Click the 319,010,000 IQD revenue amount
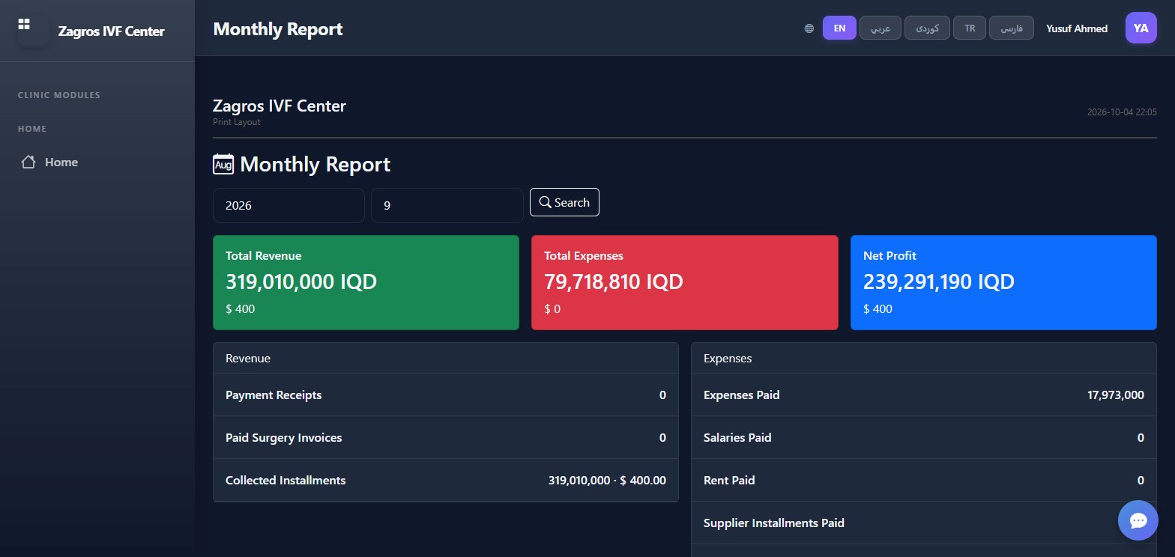Image resolution: width=1175 pixels, height=557 pixels. point(300,281)
